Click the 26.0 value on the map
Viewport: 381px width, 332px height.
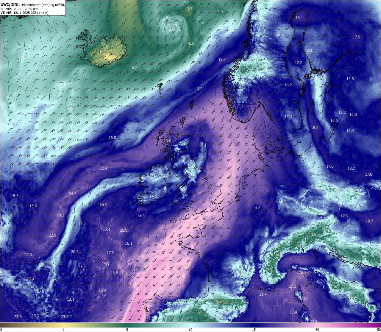pyautogui.click(x=102, y=290)
